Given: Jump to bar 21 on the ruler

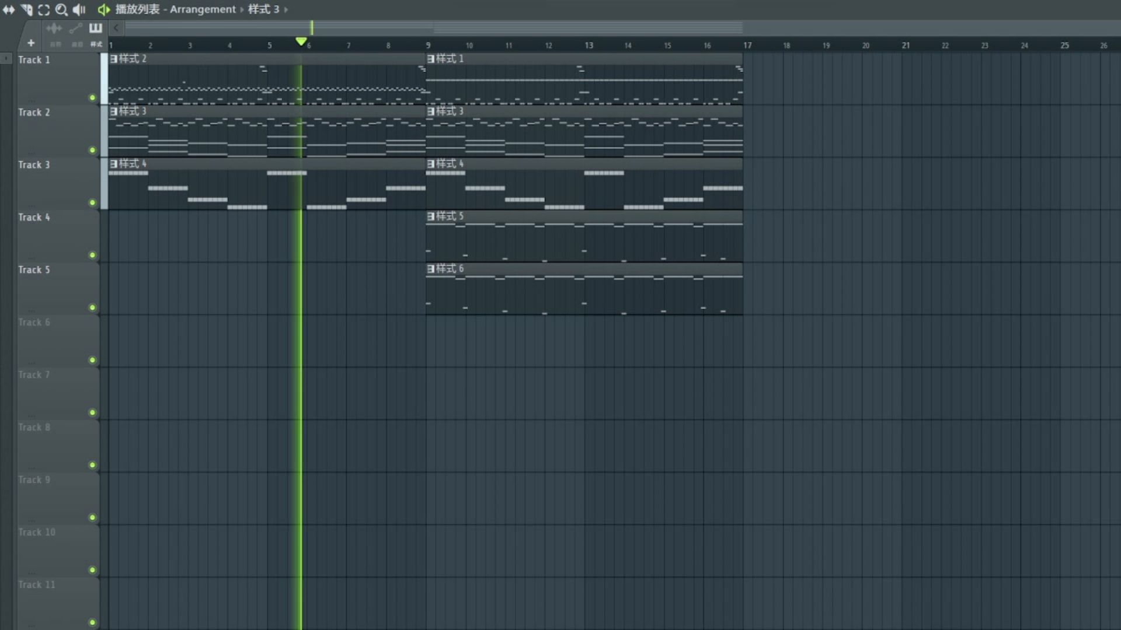Looking at the screenshot, I should pyautogui.click(x=906, y=45).
